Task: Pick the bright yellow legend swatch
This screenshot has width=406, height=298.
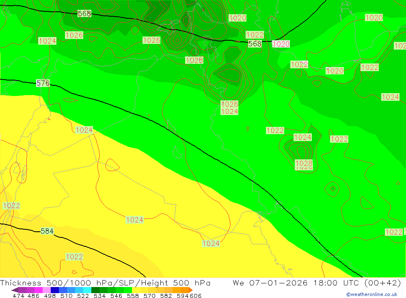Action: [136, 290]
